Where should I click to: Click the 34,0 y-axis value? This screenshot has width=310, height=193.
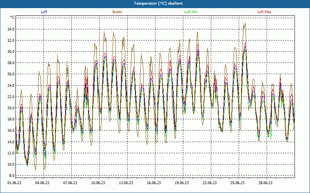tap(11, 29)
